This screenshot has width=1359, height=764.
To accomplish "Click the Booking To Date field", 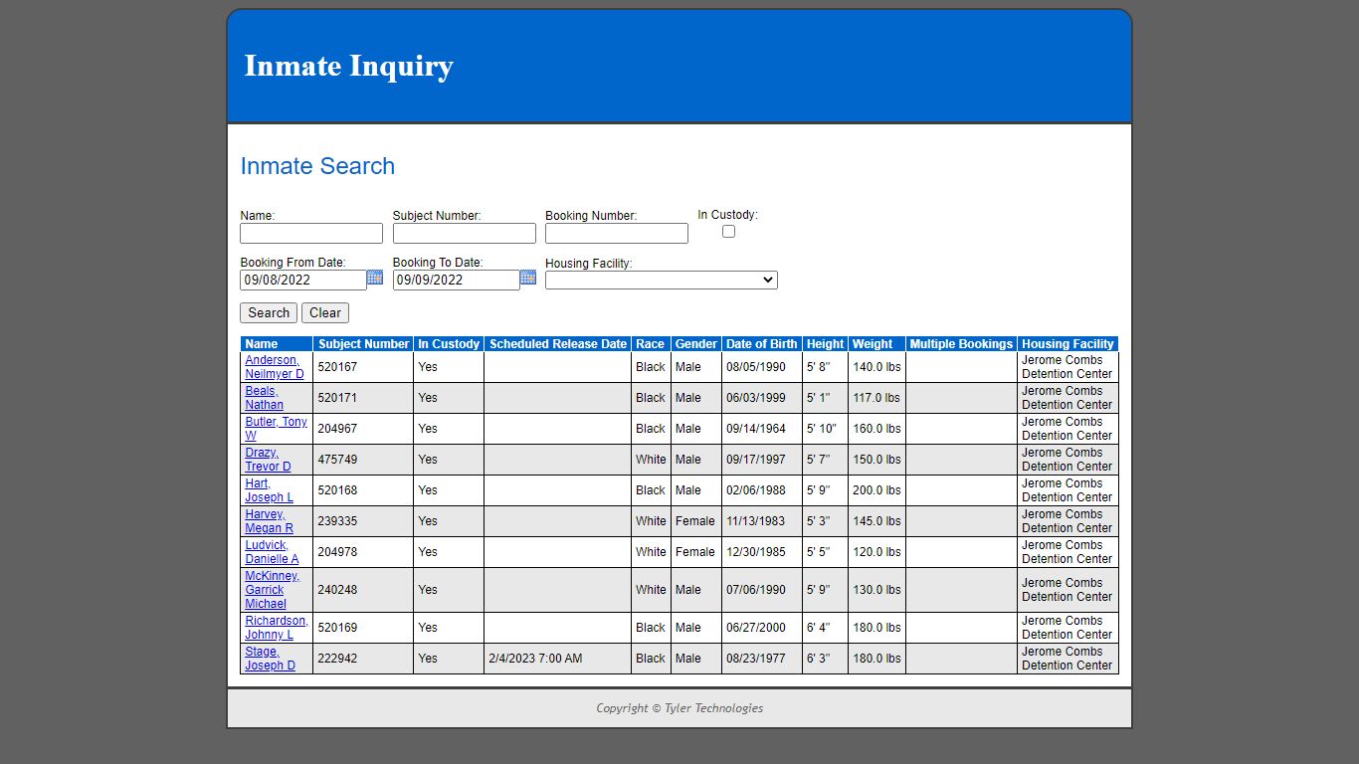I will point(457,281).
